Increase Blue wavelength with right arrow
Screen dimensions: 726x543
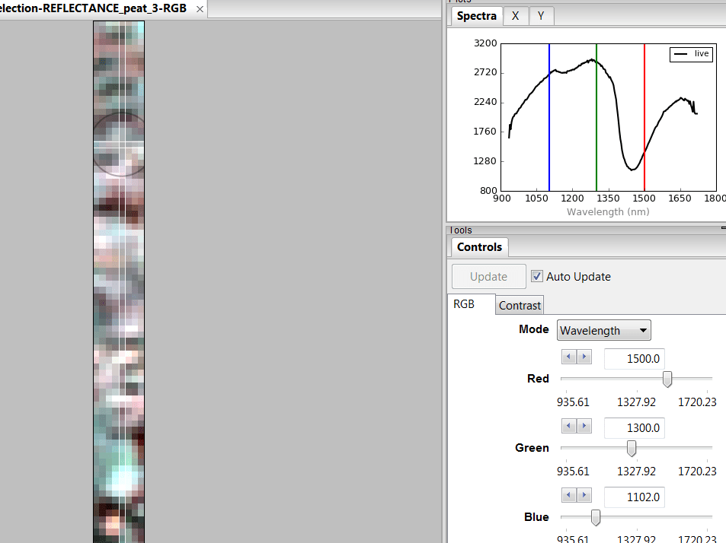[584, 495]
